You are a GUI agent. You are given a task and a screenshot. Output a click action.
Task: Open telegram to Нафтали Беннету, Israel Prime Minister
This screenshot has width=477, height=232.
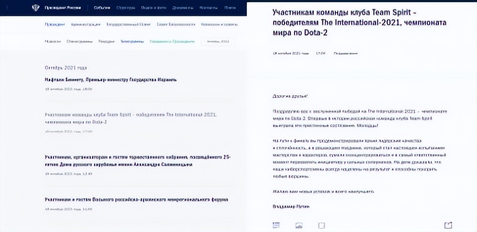110,80
